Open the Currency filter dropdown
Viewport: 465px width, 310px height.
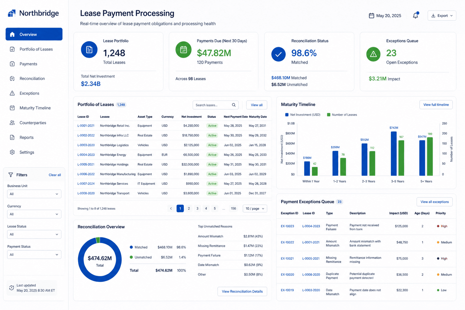pyautogui.click(x=34, y=214)
